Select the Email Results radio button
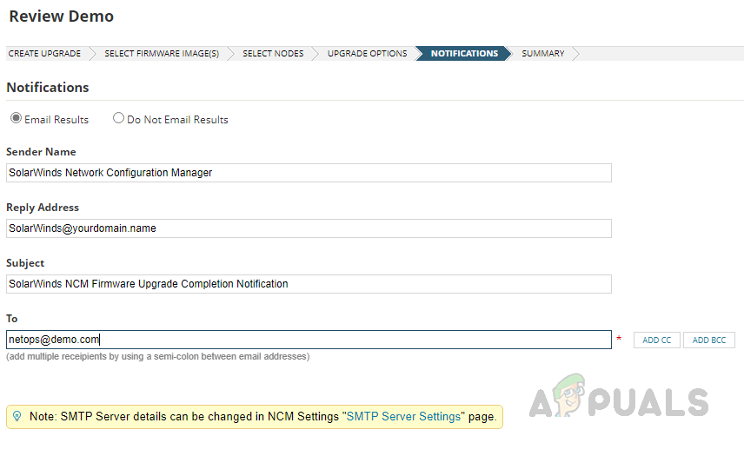 17,118
